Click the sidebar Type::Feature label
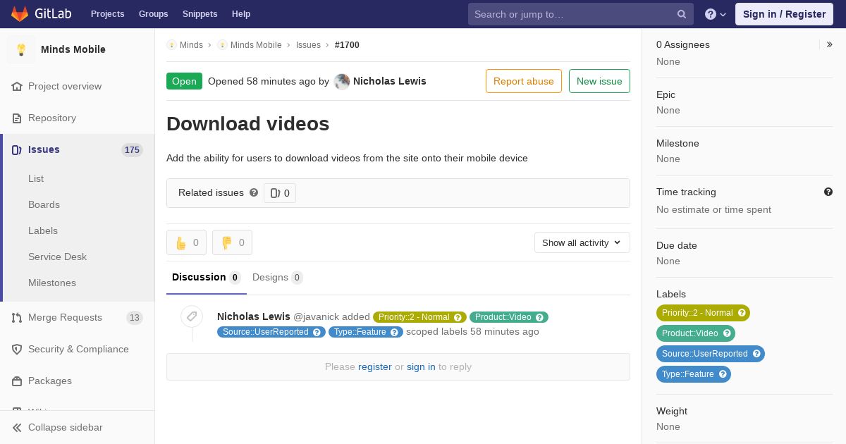The height and width of the screenshot is (444, 846). point(694,374)
